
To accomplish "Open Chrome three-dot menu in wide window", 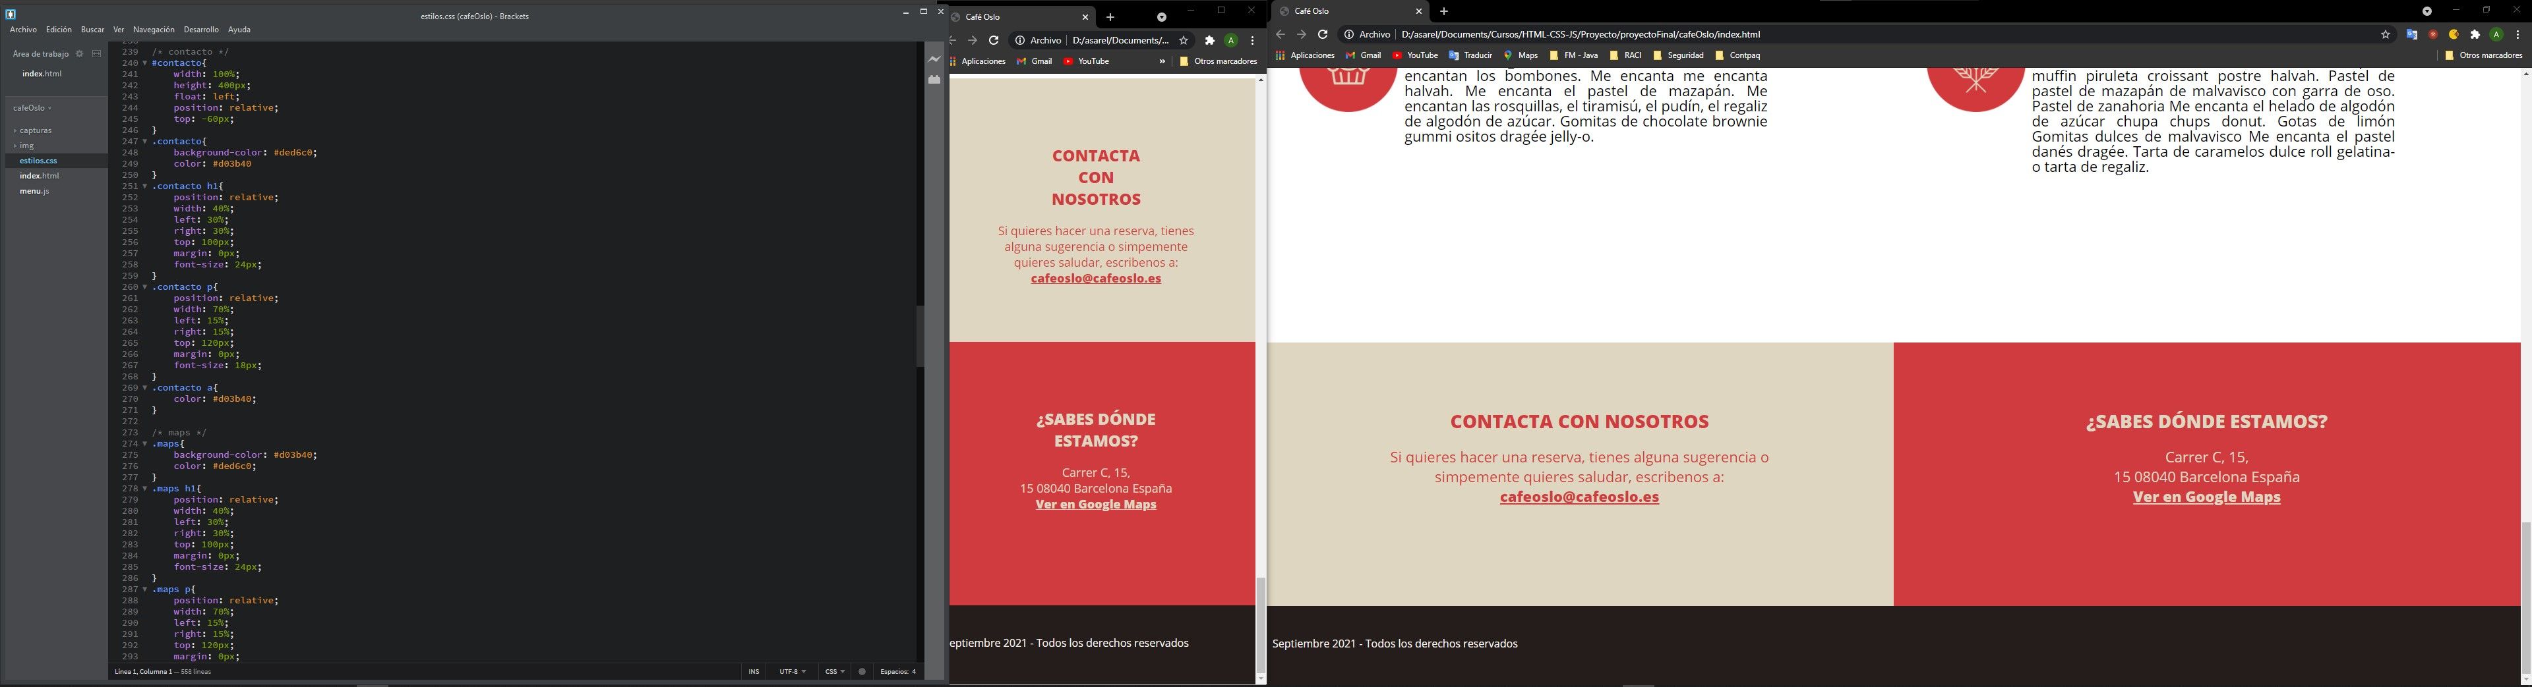I will coord(2517,34).
